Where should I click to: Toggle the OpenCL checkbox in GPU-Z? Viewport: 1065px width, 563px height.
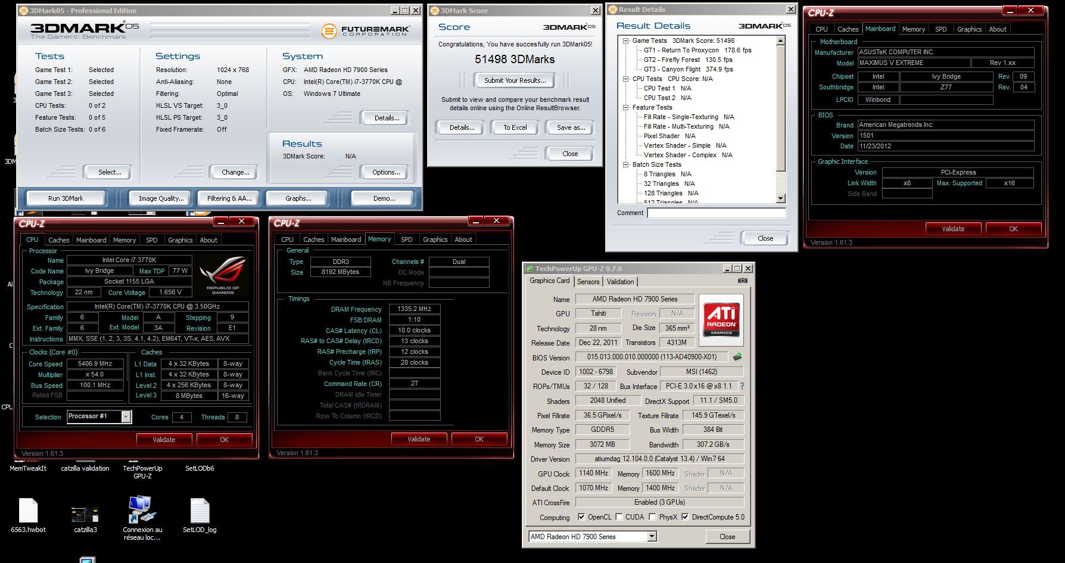(581, 517)
